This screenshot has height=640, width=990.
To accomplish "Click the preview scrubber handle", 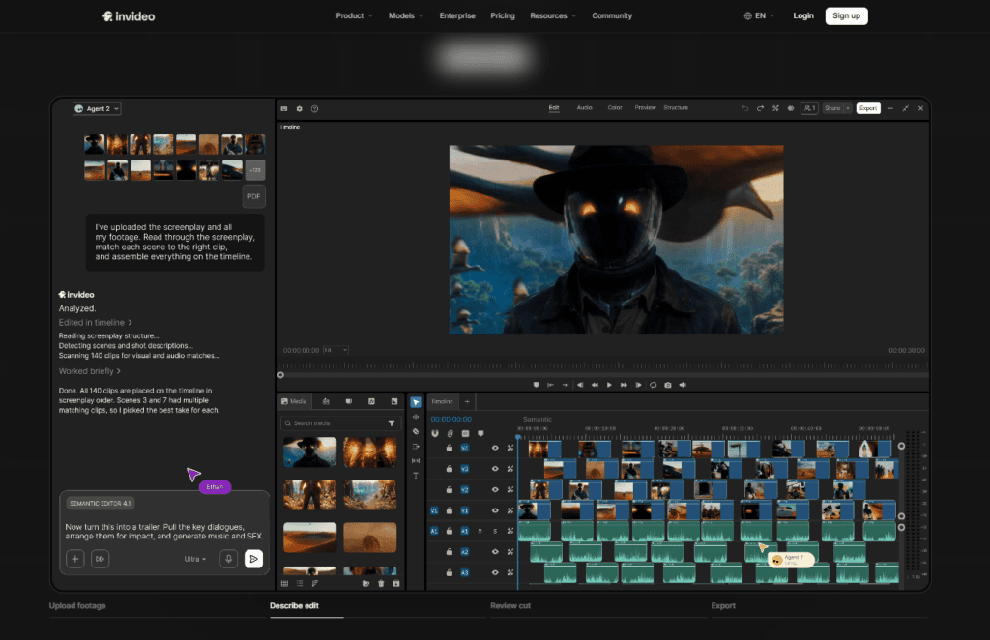I will [x=281, y=375].
